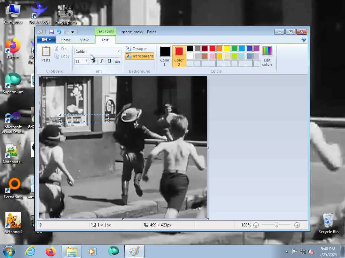
Task: Click the Save icon in the title bar
Action: click(x=52, y=32)
